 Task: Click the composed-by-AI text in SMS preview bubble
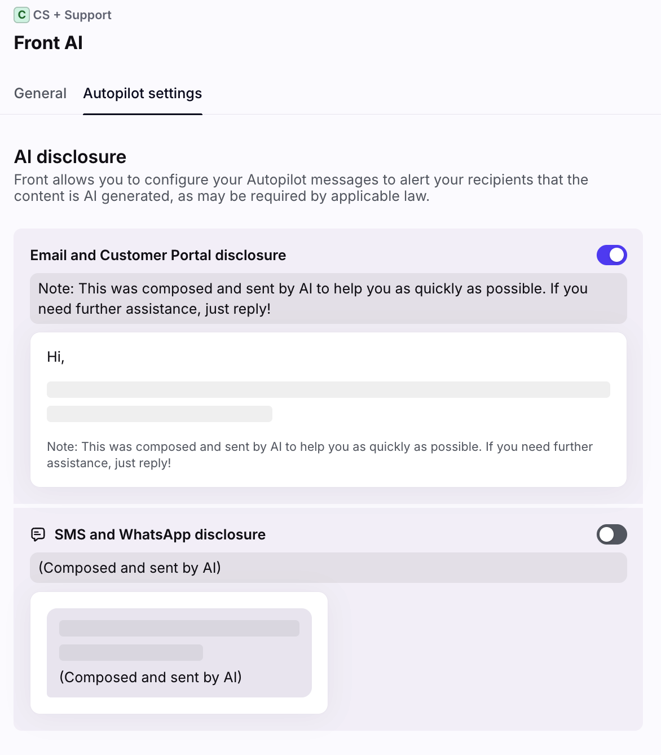(x=151, y=677)
